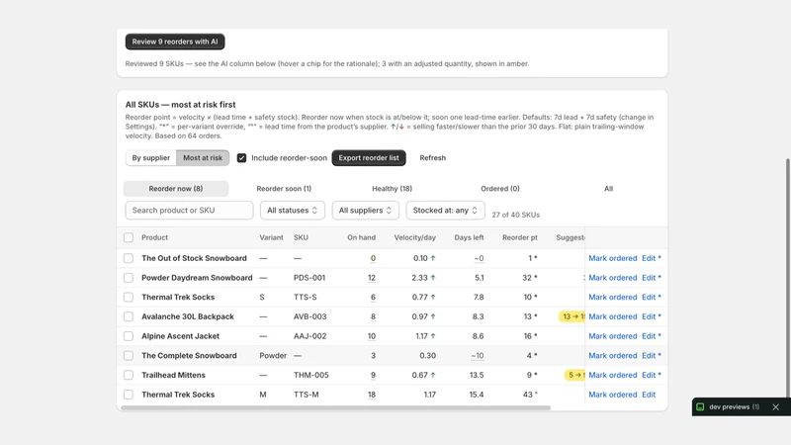Click the On hand column header
The height and width of the screenshot is (445, 791).
(x=361, y=237)
